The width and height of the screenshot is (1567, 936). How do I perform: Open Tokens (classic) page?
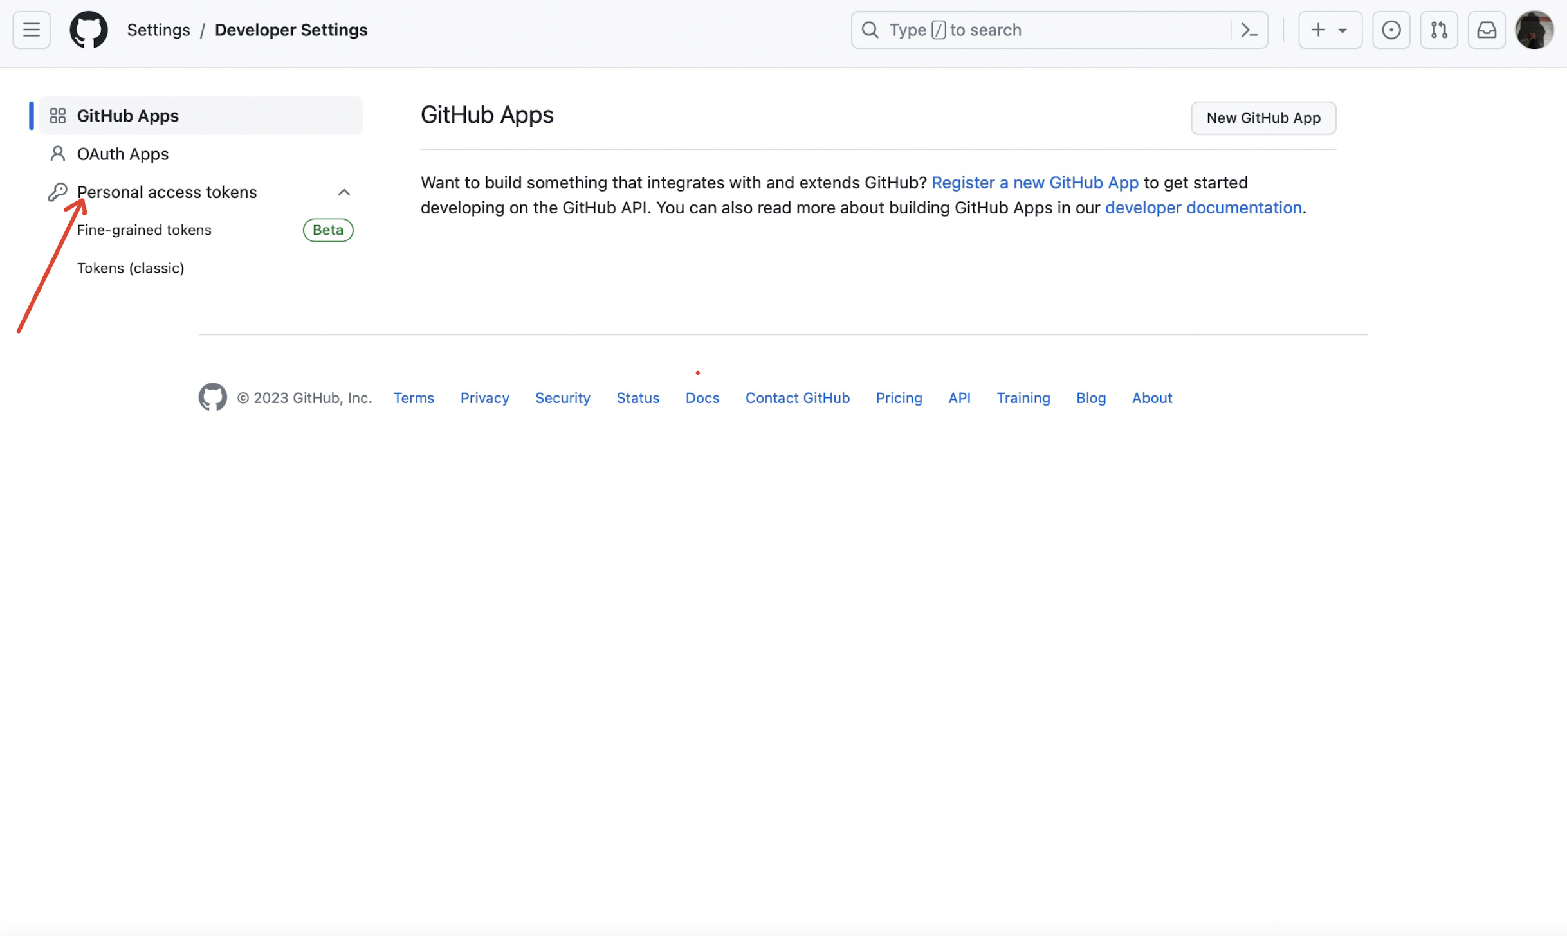tap(131, 268)
